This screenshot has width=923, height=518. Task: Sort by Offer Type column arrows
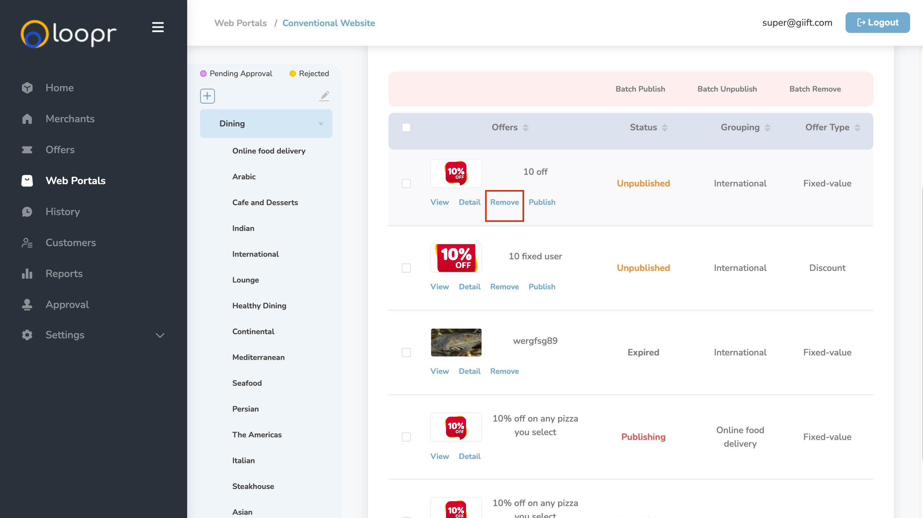click(x=857, y=127)
